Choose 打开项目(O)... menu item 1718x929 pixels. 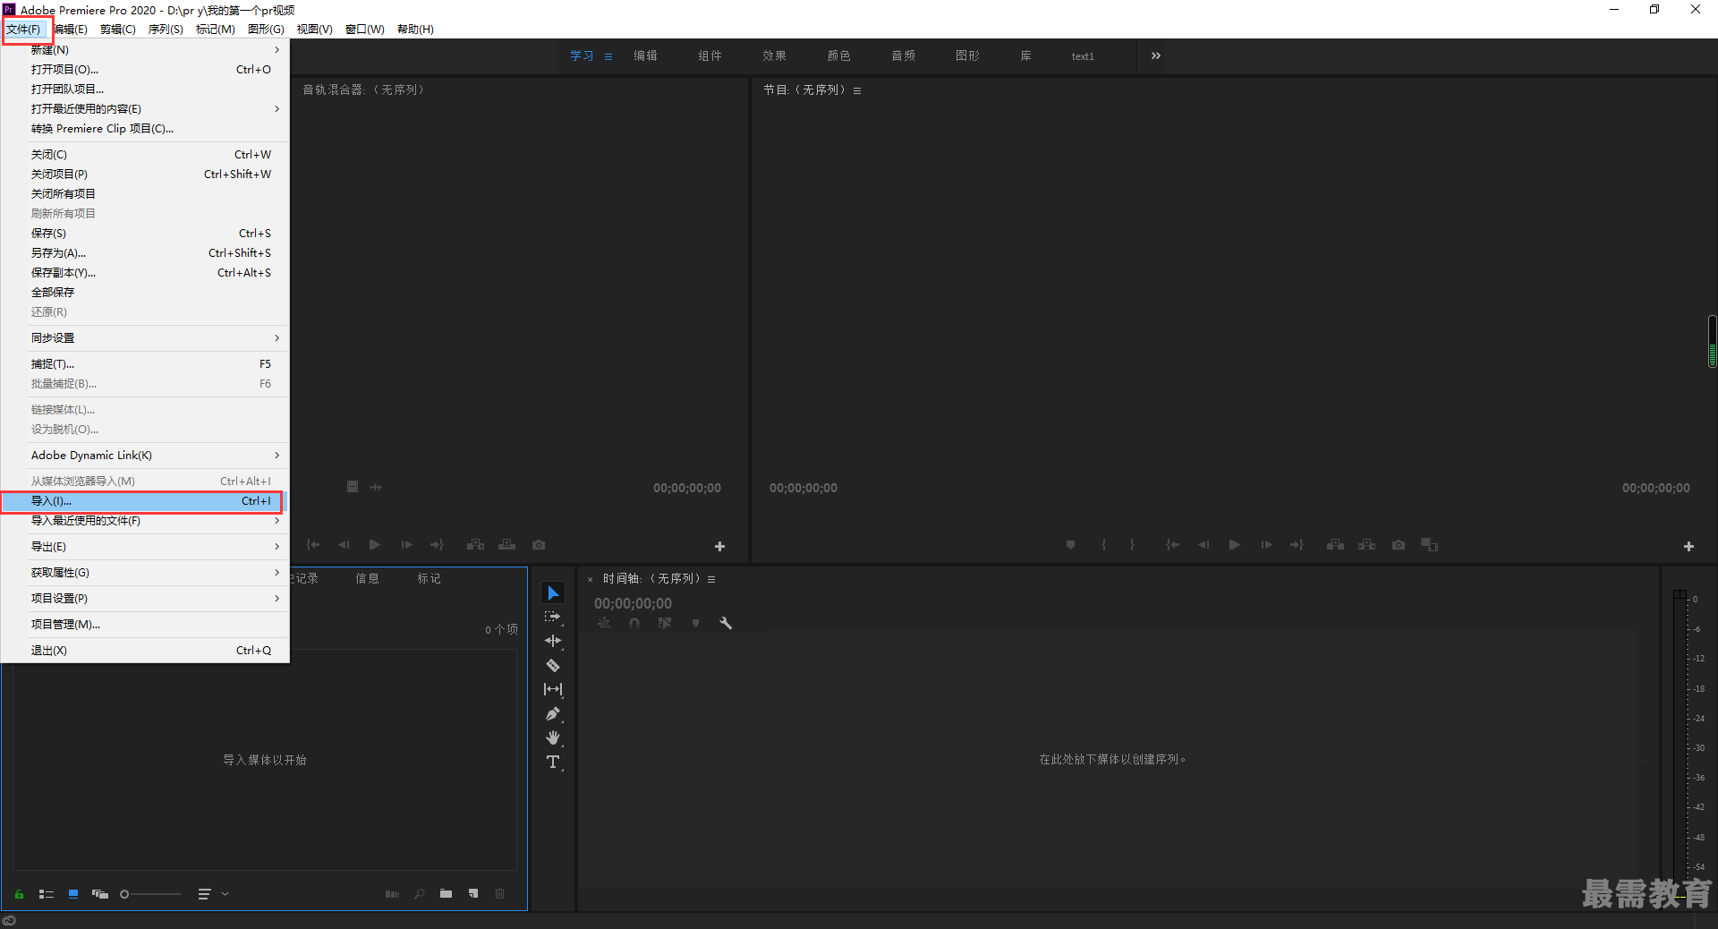pos(145,70)
